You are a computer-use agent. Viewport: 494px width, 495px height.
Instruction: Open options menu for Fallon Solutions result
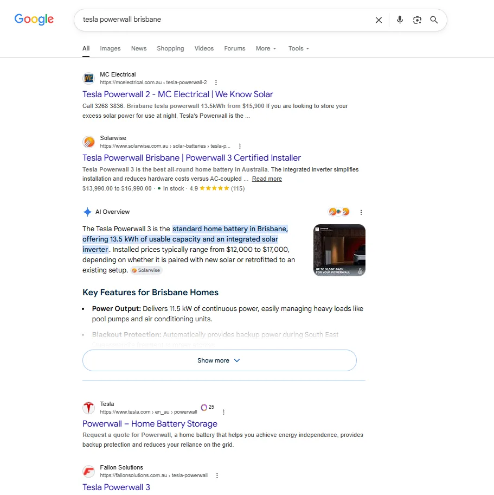pos(217,475)
